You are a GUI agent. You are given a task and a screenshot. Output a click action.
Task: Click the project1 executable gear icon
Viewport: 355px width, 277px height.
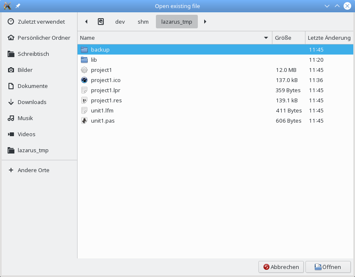pyautogui.click(x=84, y=70)
